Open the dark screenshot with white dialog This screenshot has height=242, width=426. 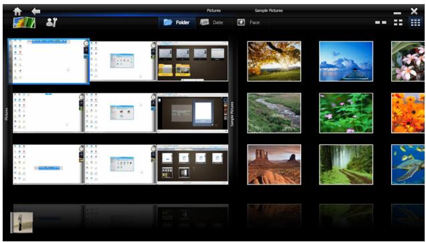pos(193,113)
